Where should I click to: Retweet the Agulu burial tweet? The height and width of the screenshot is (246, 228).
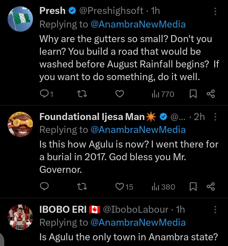coord(82,186)
